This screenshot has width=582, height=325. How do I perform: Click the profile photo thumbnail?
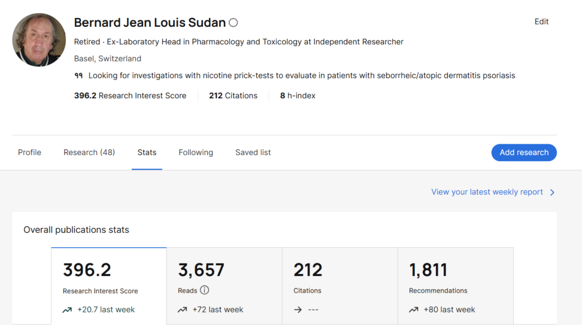click(x=39, y=40)
